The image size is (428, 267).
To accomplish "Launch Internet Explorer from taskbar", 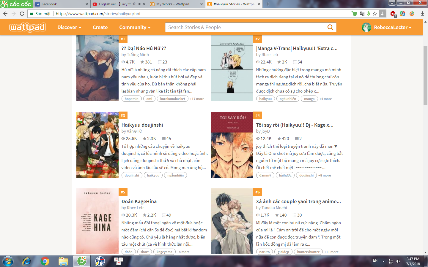I will click(26, 261).
